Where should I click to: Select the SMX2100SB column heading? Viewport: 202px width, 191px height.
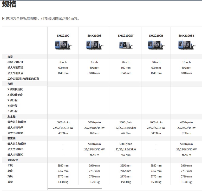click(x=186, y=36)
